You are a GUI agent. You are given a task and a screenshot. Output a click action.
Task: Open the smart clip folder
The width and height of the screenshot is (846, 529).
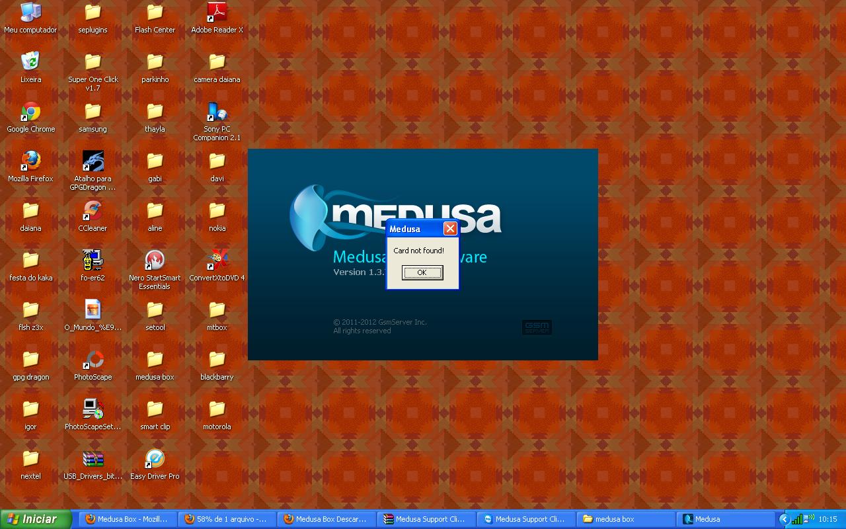tap(155, 409)
